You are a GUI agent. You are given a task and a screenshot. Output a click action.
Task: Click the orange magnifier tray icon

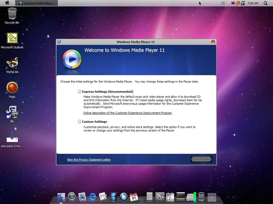[238, 3]
